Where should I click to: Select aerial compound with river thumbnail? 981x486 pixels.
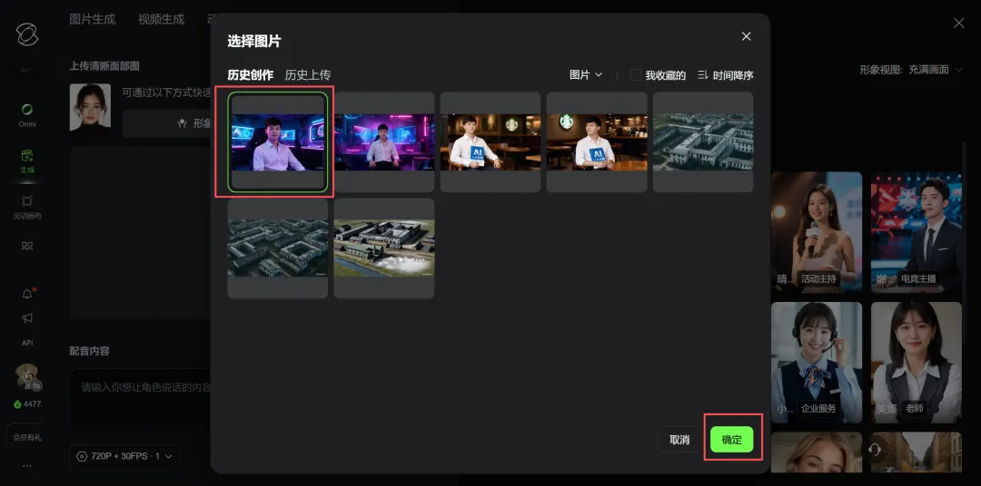pos(384,248)
